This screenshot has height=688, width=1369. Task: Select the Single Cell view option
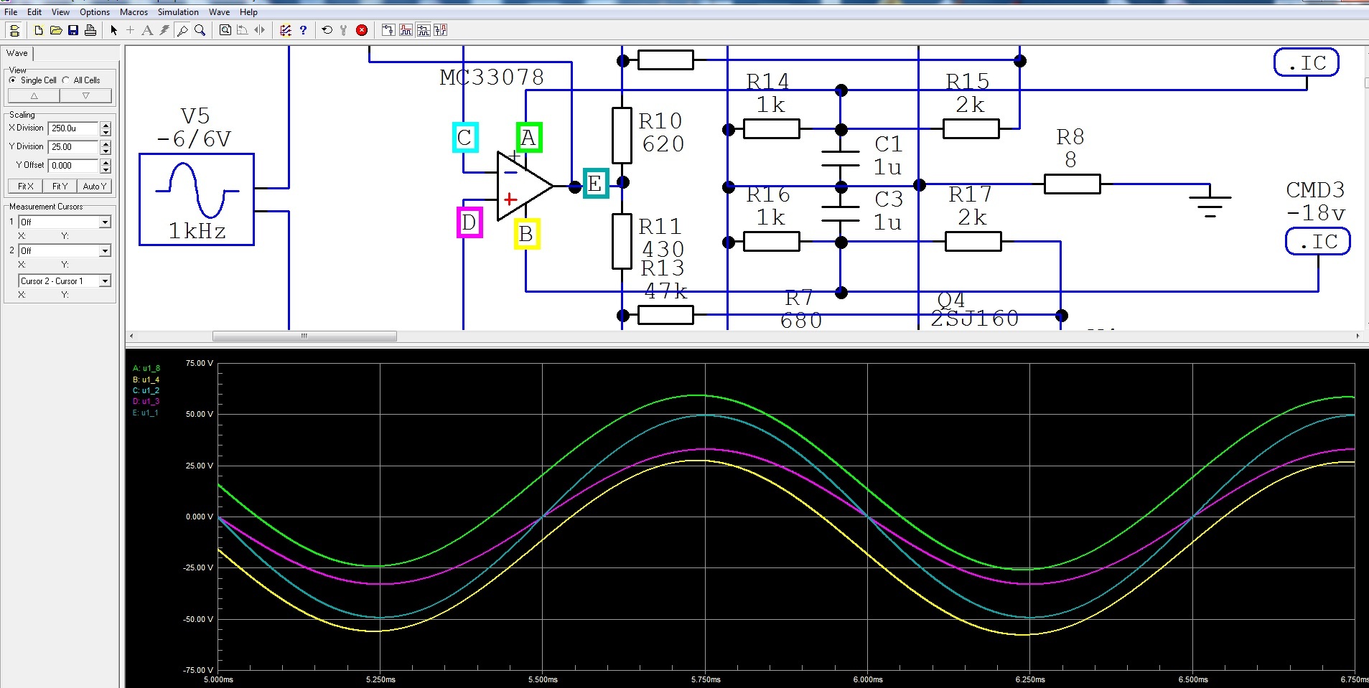click(13, 80)
